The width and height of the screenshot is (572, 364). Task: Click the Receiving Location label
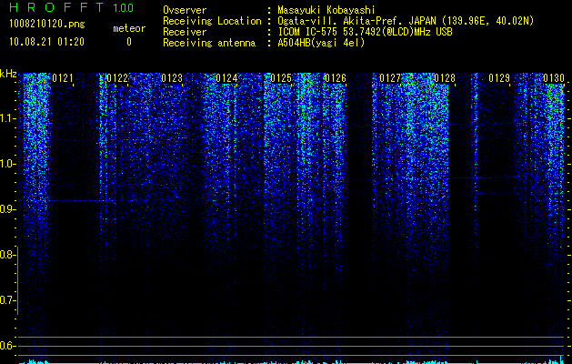(212, 21)
